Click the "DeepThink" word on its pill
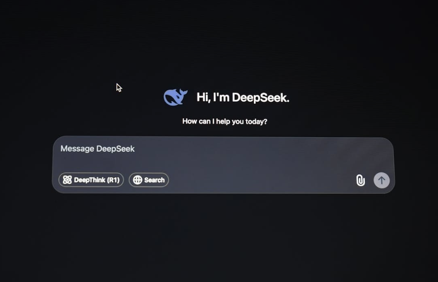438x282 pixels. click(90, 180)
